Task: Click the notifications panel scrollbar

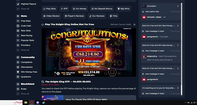Action: (181, 49)
